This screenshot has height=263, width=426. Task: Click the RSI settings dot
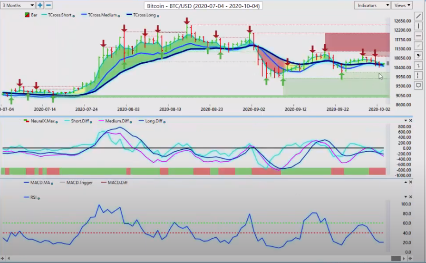click(39, 198)
